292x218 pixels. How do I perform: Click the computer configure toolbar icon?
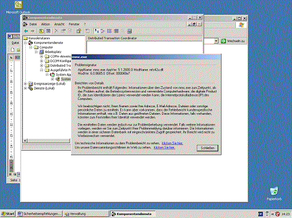coord(129,31)
